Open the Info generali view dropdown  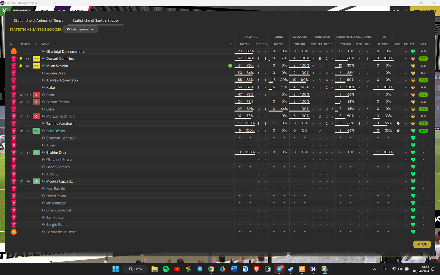click(x=80, y=29)
